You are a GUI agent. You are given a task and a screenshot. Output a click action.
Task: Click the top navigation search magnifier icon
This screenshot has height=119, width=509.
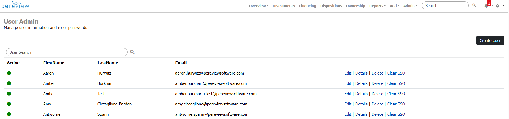pyautogui.click(x=474, y=5)
